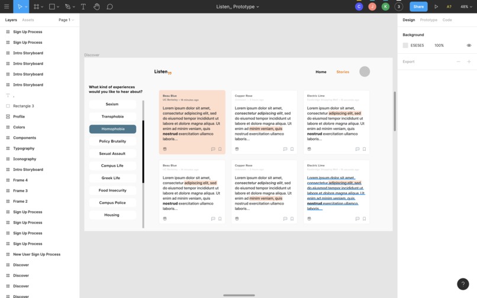Add an export setting with plus icon

[x=469, y=61]
